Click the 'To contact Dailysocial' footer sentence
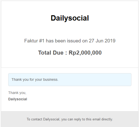The width and height of the screenshot is (139, 127). click(70, 119)
